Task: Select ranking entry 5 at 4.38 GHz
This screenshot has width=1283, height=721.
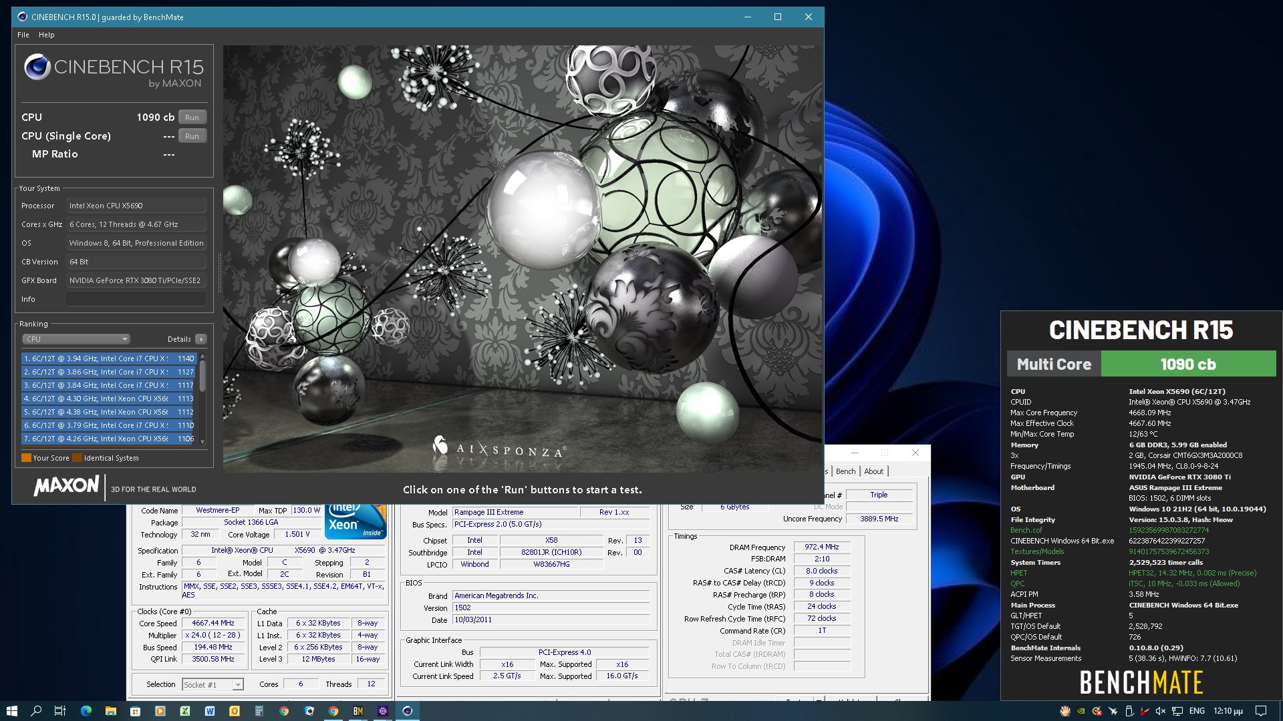Action: (x=109, y=412)
